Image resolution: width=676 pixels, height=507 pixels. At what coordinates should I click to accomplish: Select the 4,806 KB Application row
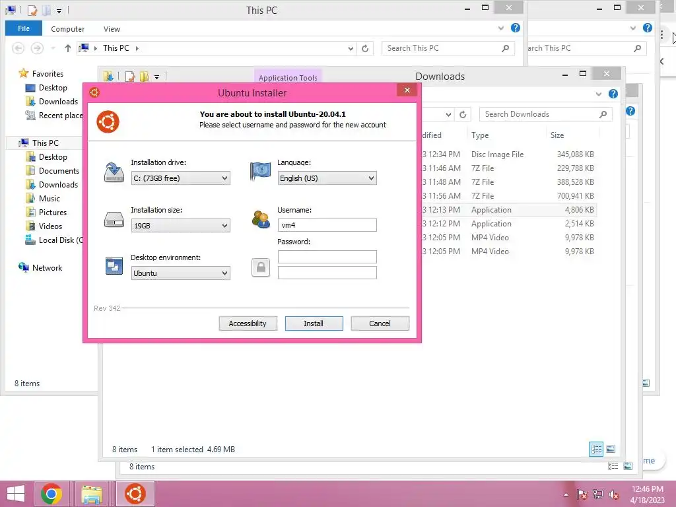(509, 210)
